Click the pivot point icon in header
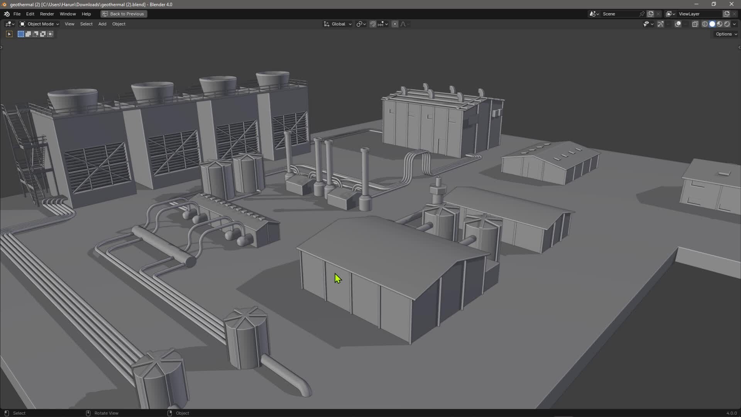The width and height of the screenshot is (741, 417). (359, 24)
